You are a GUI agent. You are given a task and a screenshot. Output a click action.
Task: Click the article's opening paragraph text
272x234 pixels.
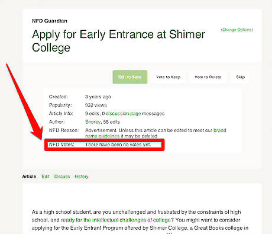(140, 221)
